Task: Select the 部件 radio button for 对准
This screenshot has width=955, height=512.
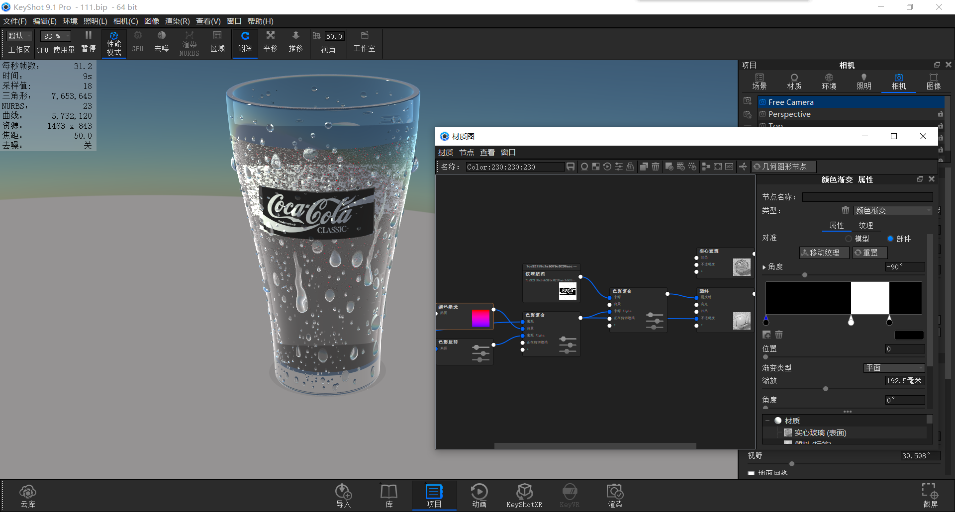Action: 891,239
